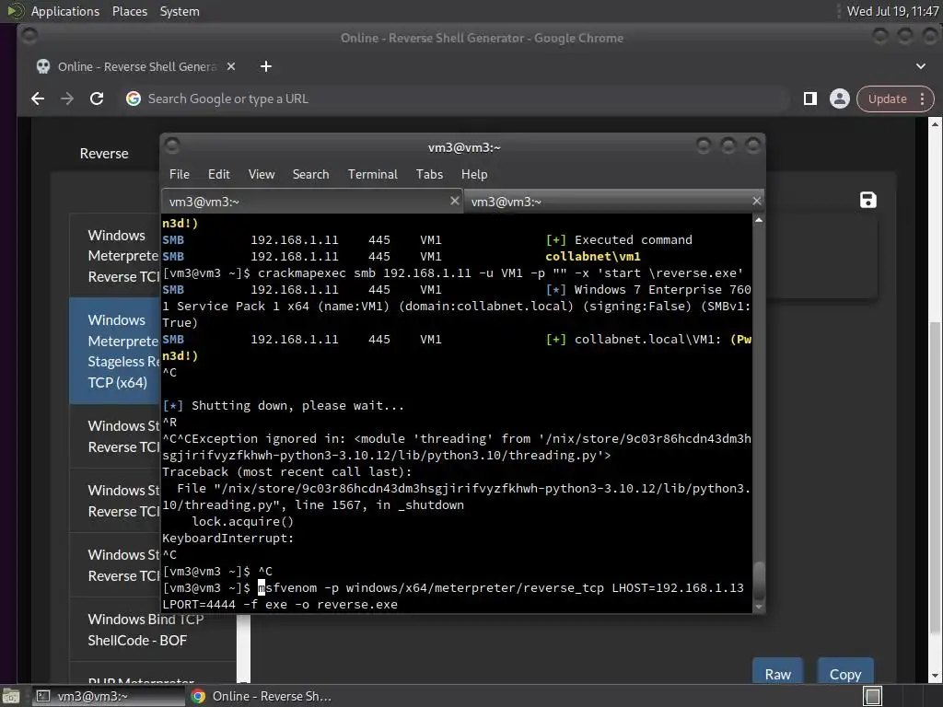The image size is (943, 707).
Task: Click the terminal scrollbar down arrow
Action: pos(759,608)
